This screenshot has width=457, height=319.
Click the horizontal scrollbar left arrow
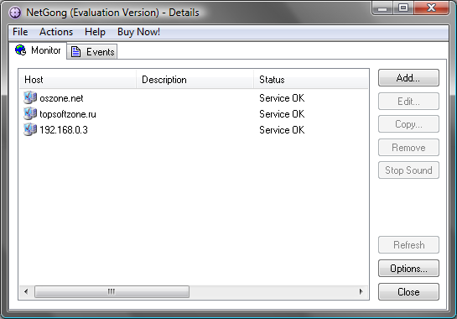26,291
